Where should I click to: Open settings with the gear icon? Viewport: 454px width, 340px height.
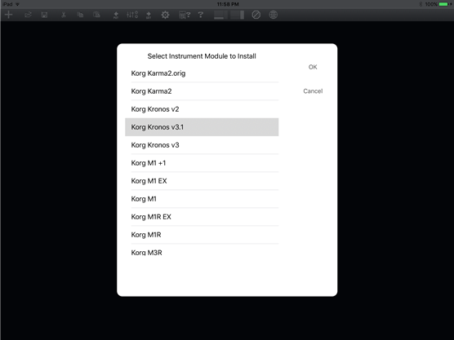165,15
